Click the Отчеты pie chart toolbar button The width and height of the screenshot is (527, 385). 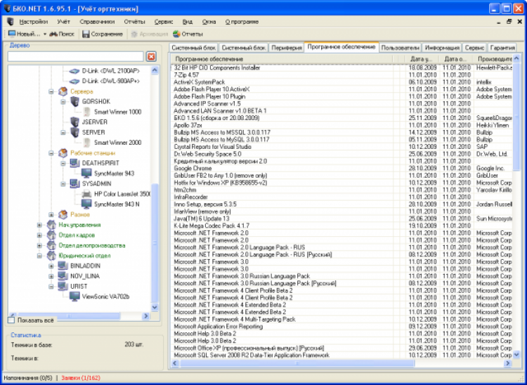pyautogui.click(x=188, y=34)
